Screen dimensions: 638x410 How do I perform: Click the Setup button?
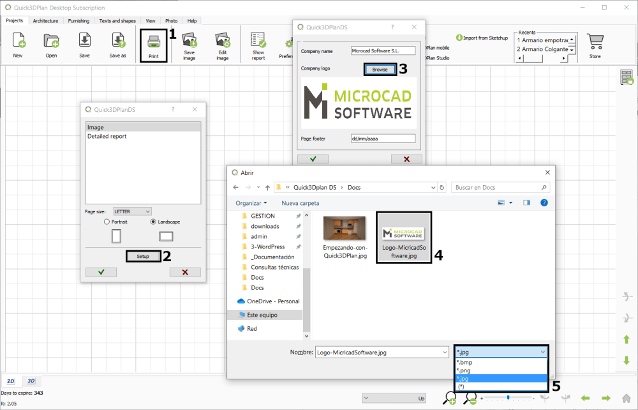tap(143, 256)
